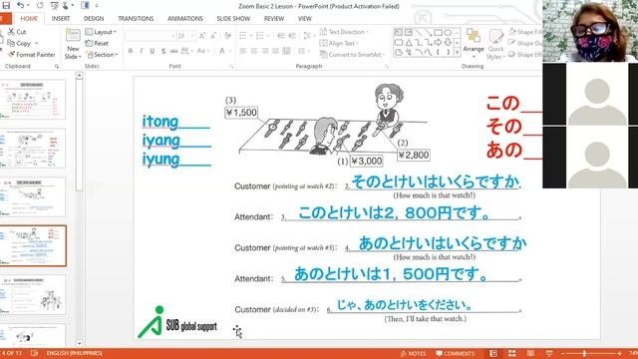Expand the shapes gallery More arrow
Viewport: 638px width, 359px height.
pos(457,53)
